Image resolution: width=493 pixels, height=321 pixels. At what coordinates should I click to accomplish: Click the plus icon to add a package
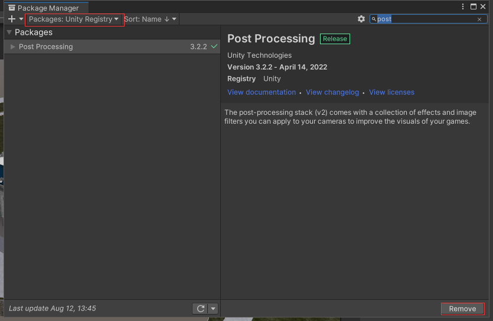tap(12, 19)
